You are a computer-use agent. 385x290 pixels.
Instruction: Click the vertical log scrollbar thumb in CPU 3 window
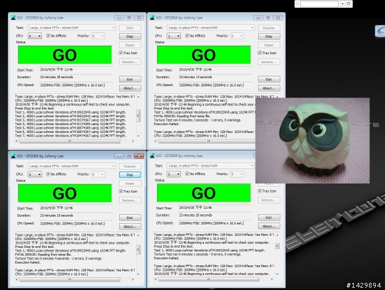(277, 246)
